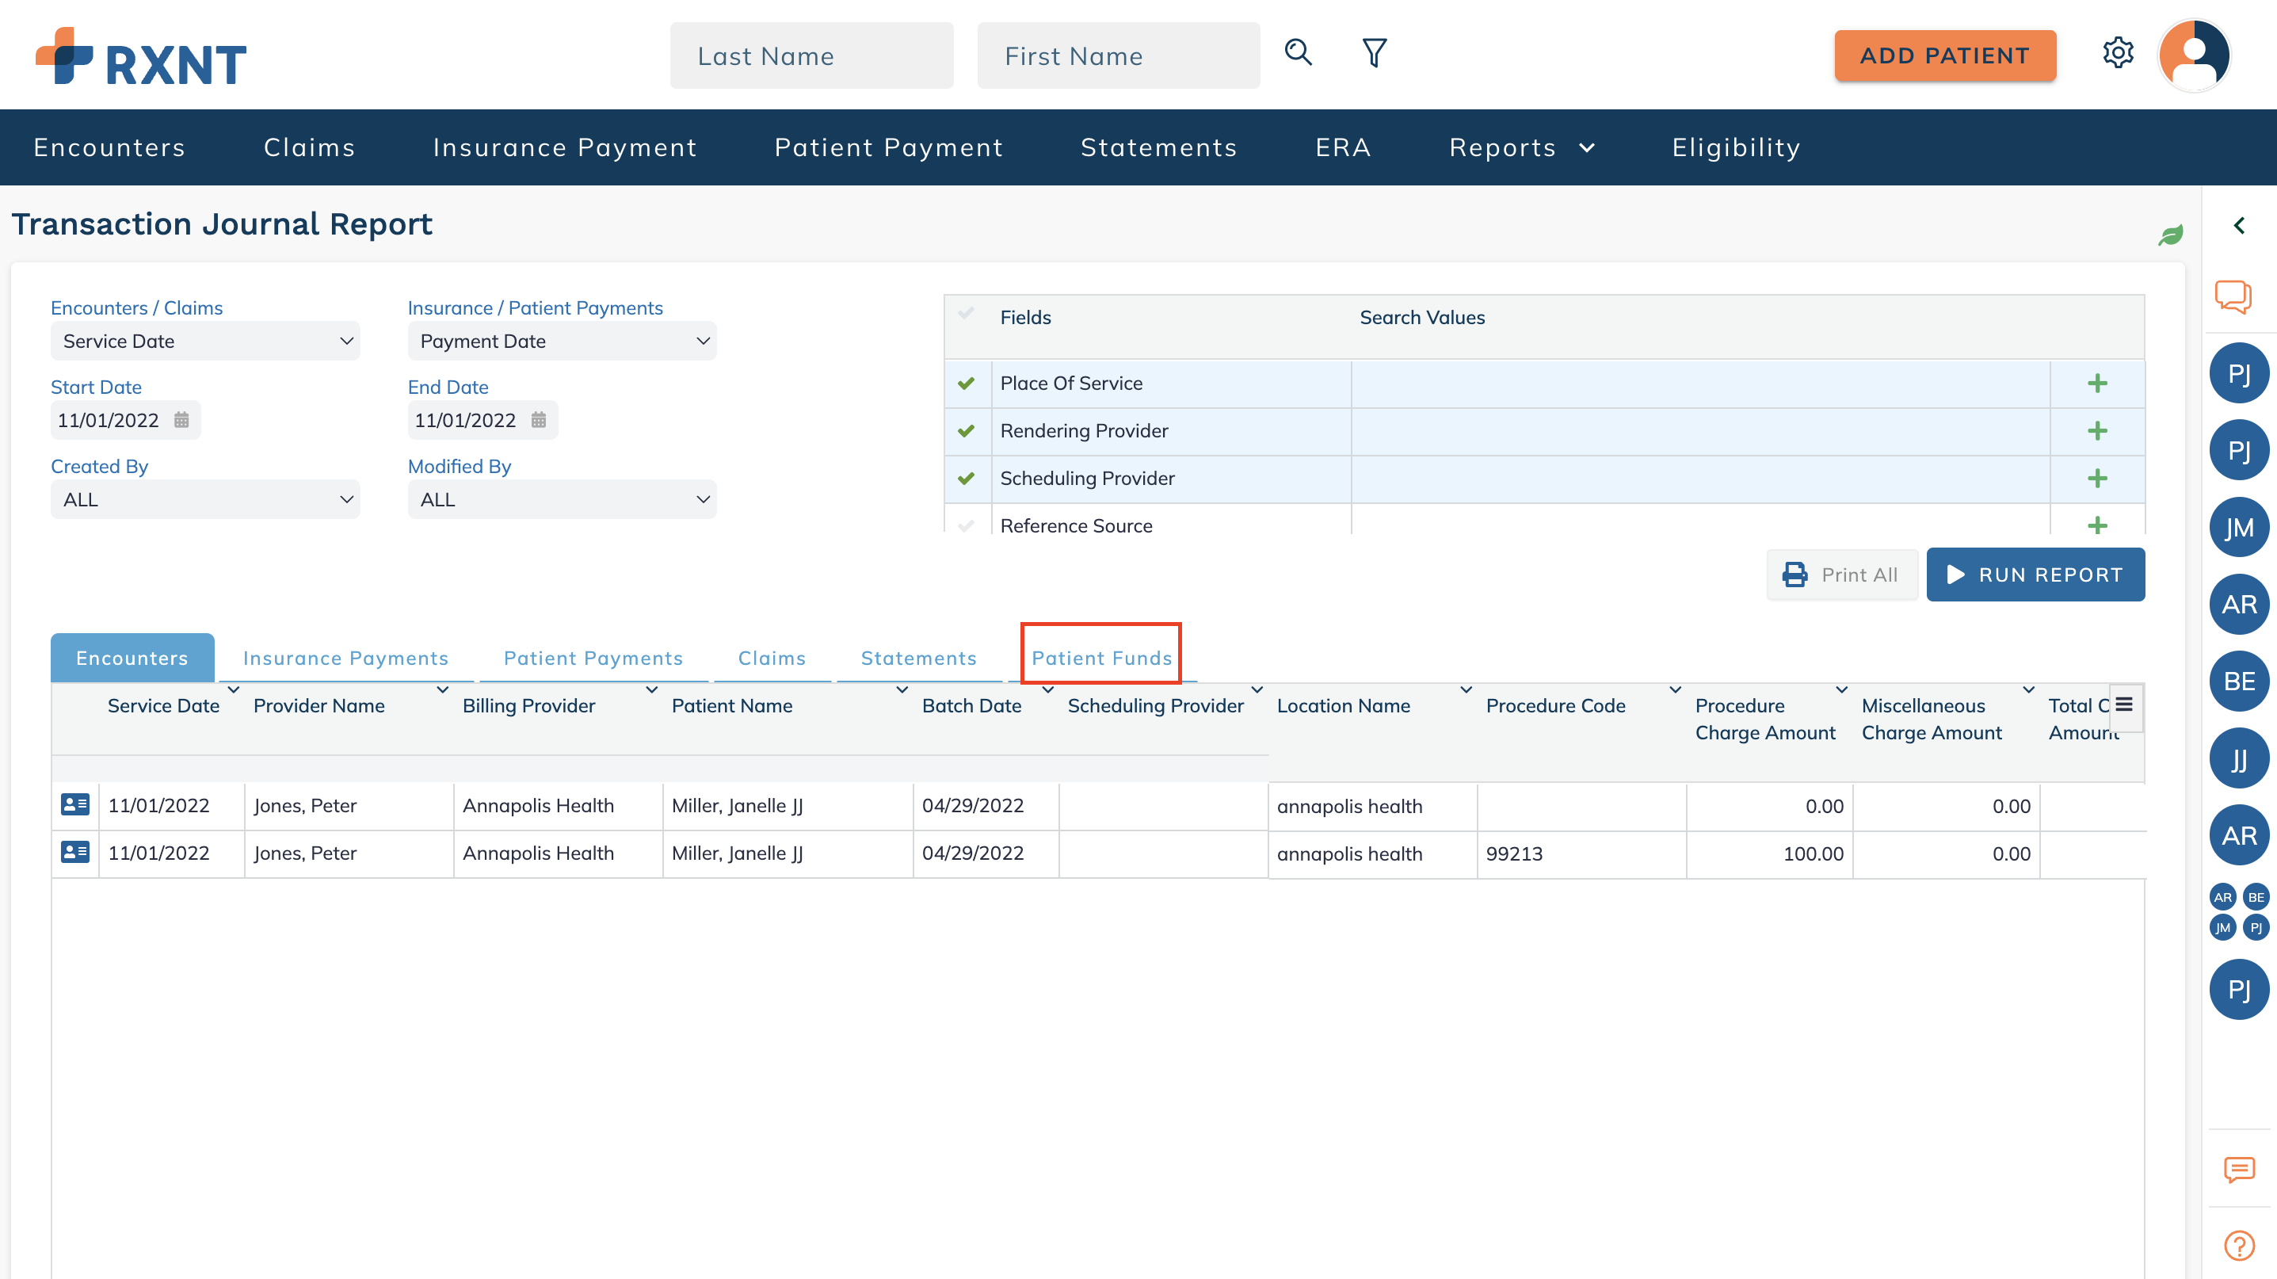Add search value for Rendering Provider
This screenshot has width=2277, height=1279.
coord(2096,431)
